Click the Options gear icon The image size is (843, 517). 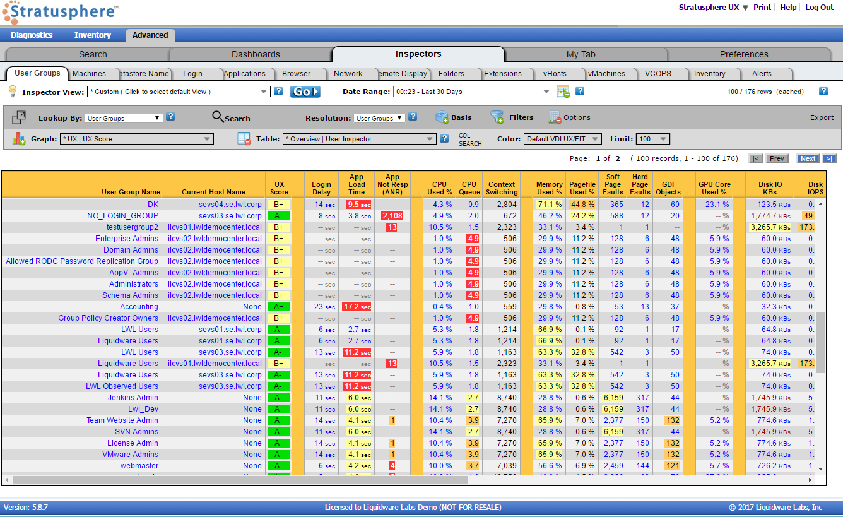(x=555, y=117)
